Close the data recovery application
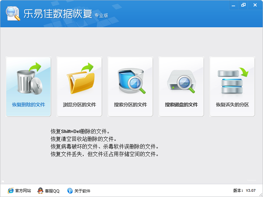 tap(255, 5)
